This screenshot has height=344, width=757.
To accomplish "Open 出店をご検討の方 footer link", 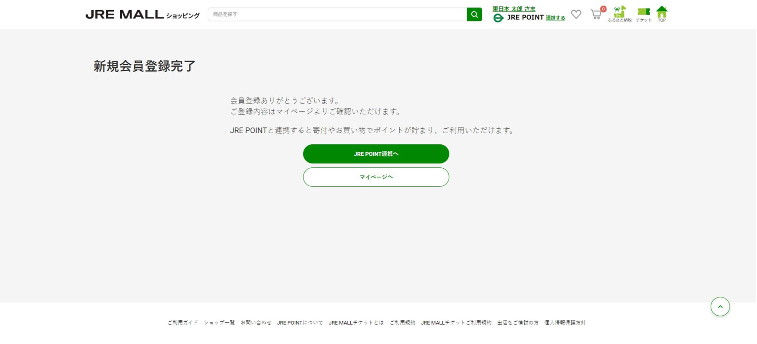I will point(518,323).
